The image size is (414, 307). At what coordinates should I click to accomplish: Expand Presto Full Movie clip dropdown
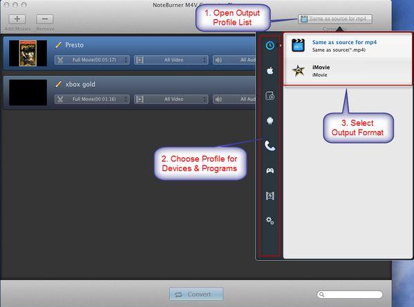[x=92, y=60]
